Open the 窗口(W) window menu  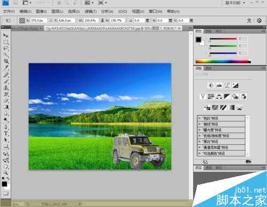pos(155,11)
